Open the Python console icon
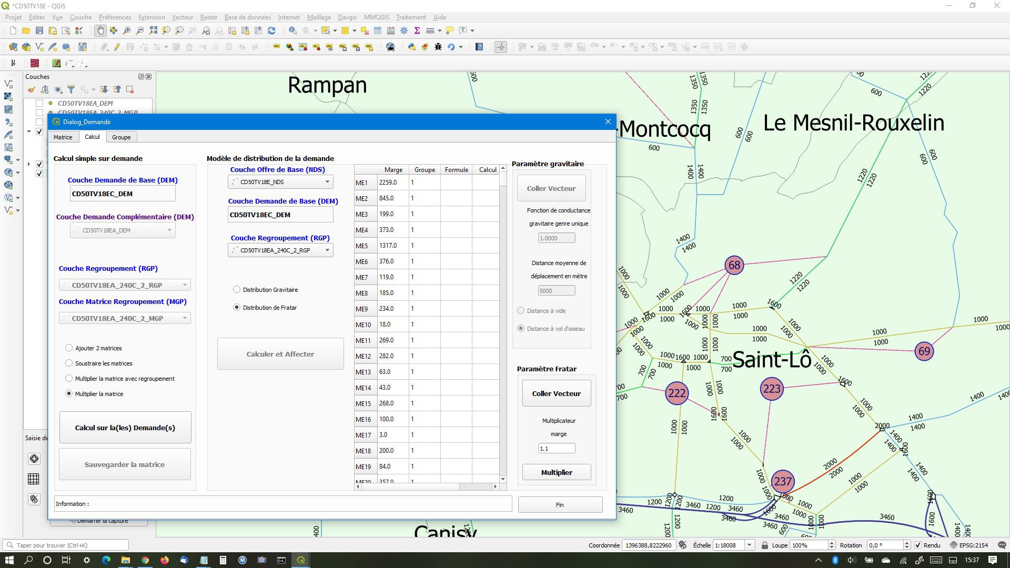This screenshot has height=568, width=1010. tap(412, 47)
